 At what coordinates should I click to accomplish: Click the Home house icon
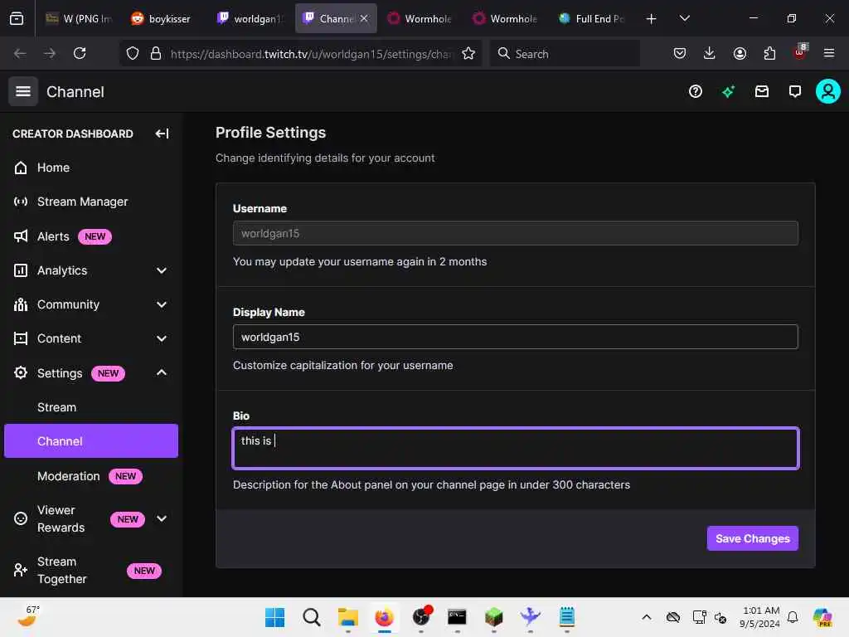21,168
